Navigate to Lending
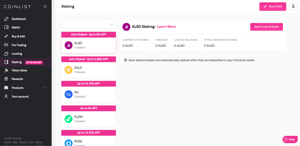 coord(17,54)
